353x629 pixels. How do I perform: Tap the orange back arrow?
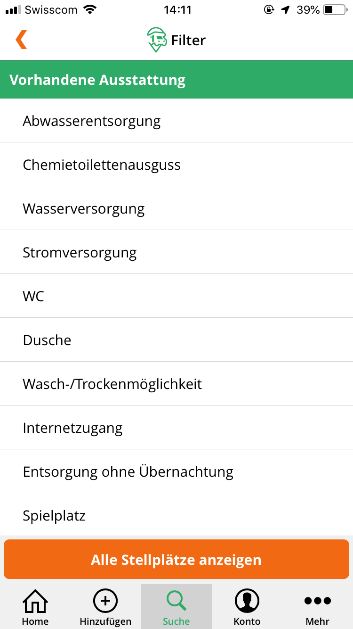pos(21,40)
